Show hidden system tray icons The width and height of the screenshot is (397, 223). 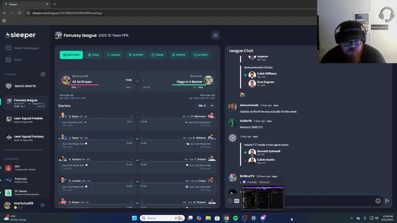click(x=351, y=218)
